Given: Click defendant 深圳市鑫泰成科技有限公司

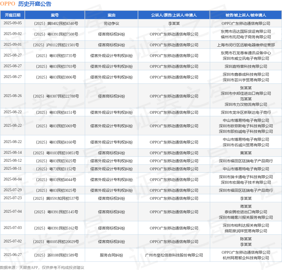Looking at the screenshot, I should [x=246, y=74].
